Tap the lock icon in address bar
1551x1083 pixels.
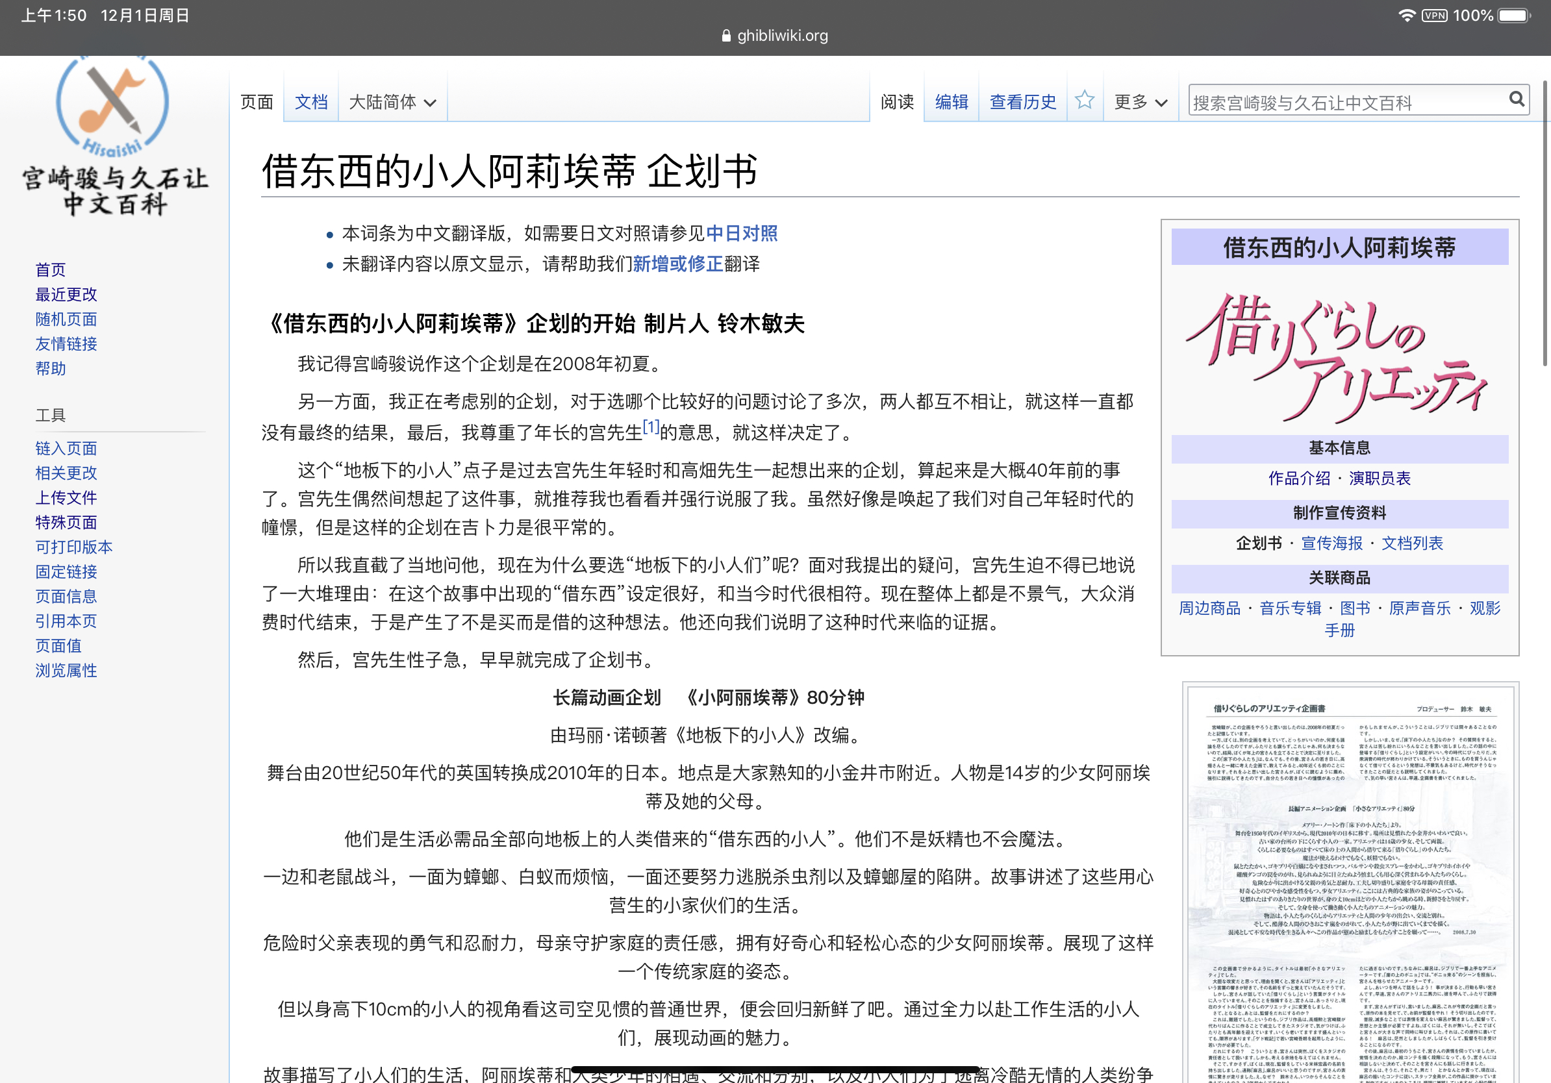pos(726,36)
